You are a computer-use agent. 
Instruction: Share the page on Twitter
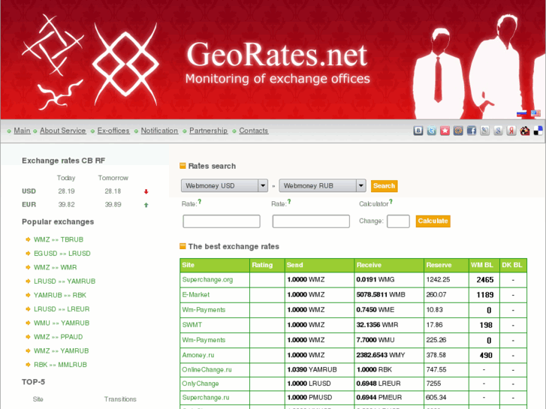point(431,131)
